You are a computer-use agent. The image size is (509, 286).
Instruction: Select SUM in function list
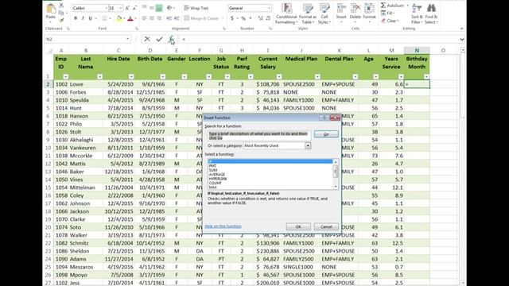click(x=213, y=170)
